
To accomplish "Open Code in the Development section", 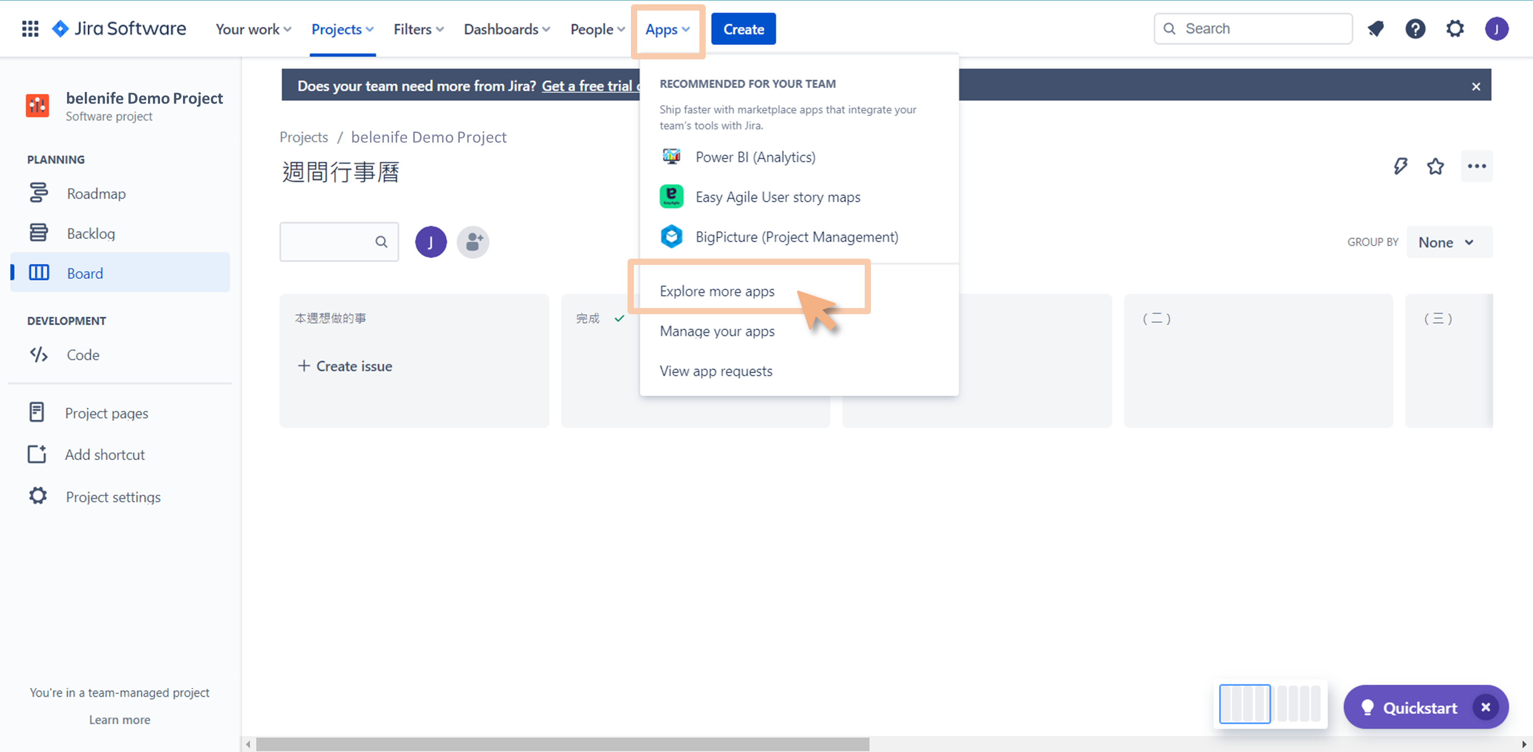I will (120, 354).
